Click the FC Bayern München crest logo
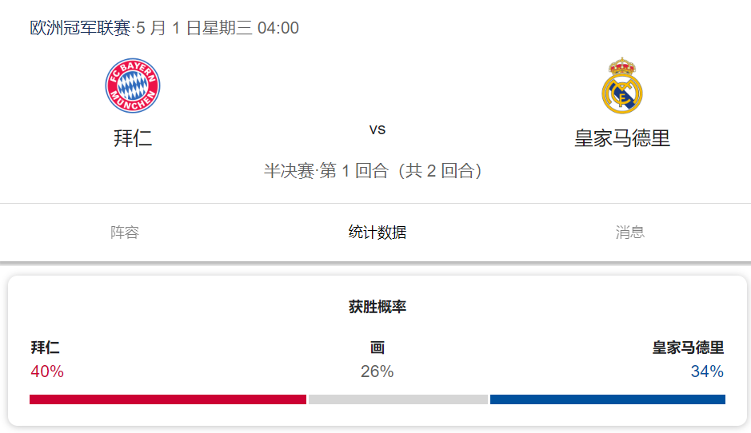 click(133, 85)
